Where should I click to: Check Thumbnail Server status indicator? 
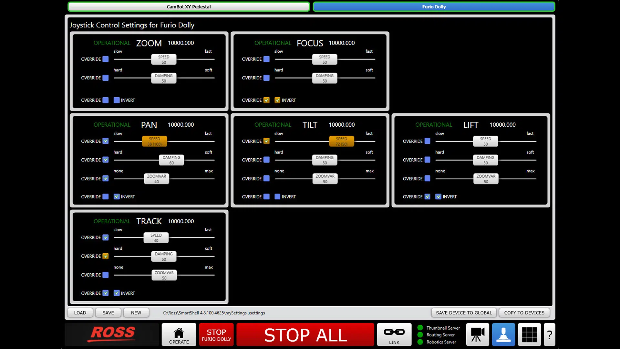pos(420,328)
